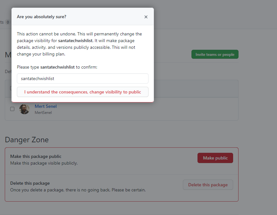
Task: Click the 'Make this package public' heading
Action: 36,156
